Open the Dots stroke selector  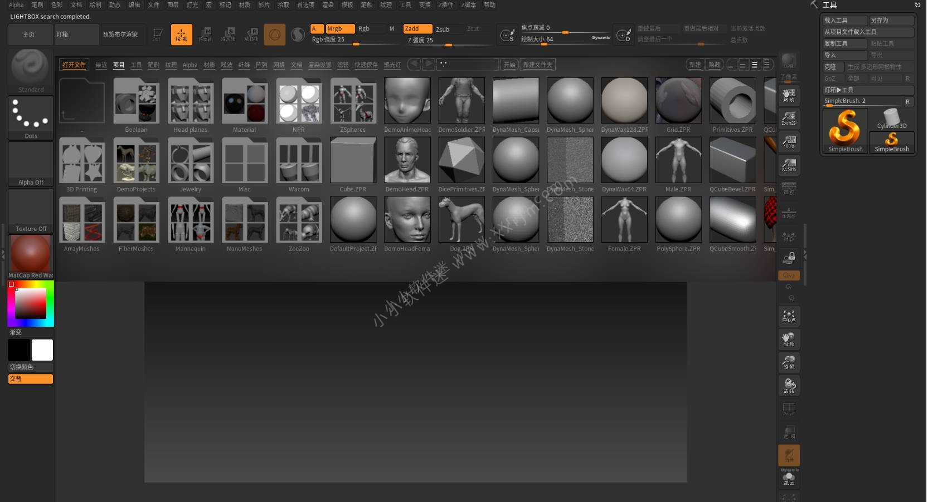coord(31,118)
